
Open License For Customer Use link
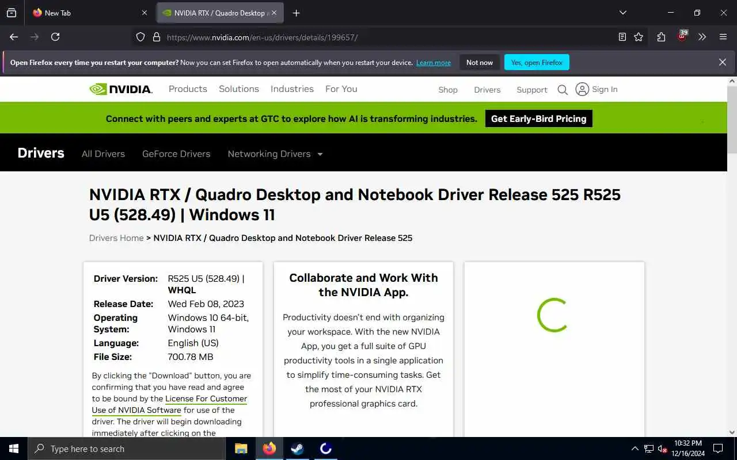pos(169,404)
